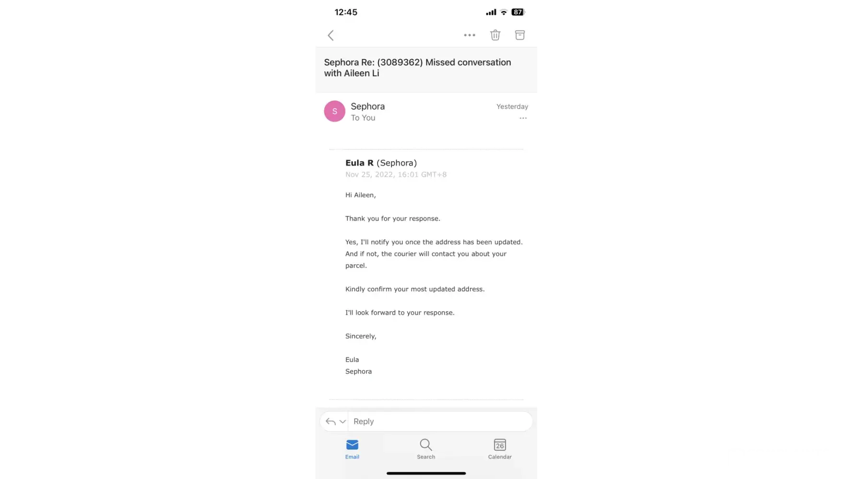Open the Search tab

pos(426,449)
